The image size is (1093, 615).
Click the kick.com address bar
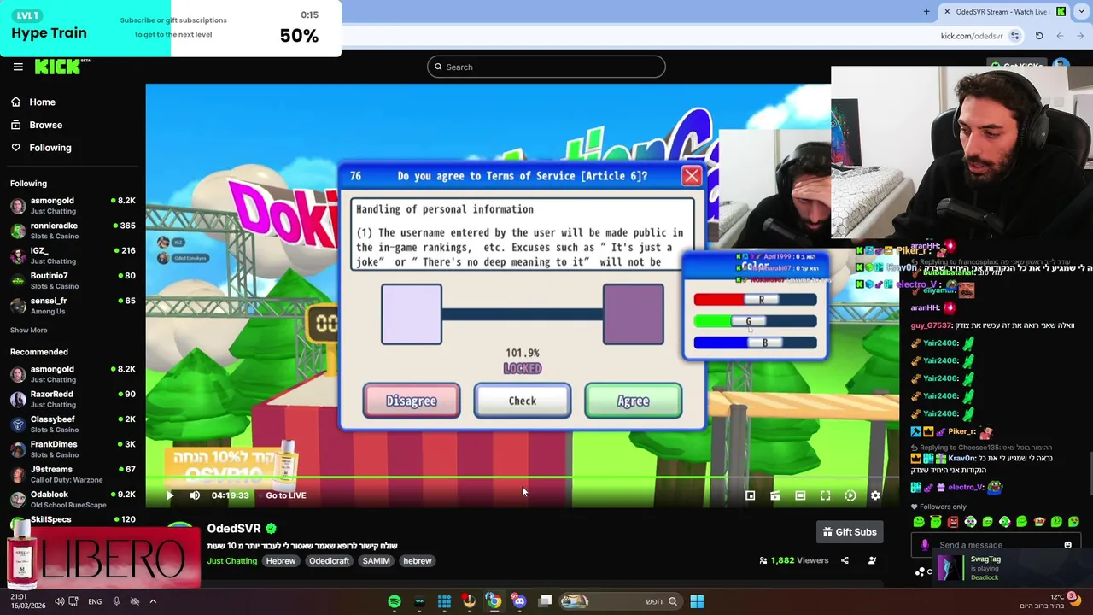click(x=972, y=36)
